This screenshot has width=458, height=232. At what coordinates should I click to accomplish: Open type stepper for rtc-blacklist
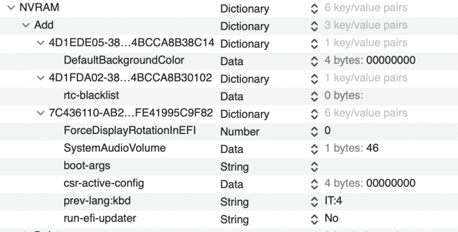[313, 96]
